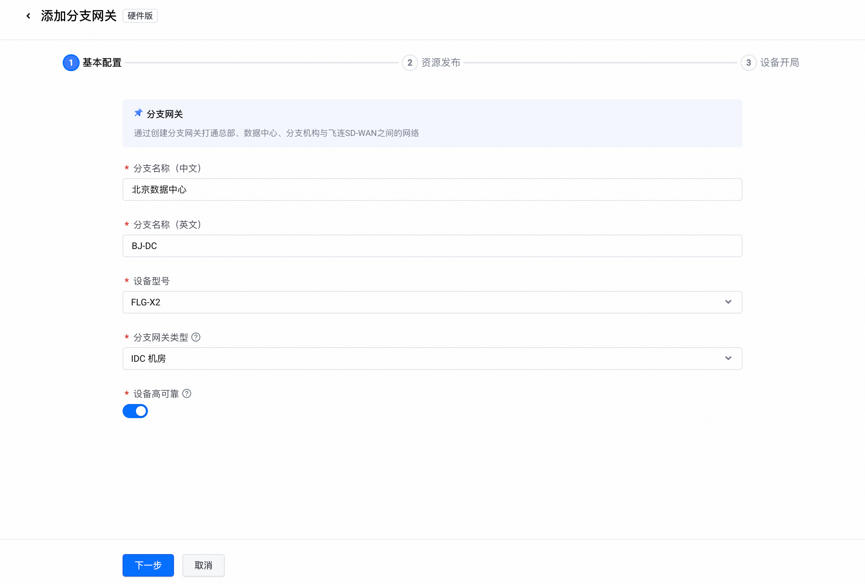
Task: Focus the 分支名称（英文）input with BJ-DC
Action: point(432,246)
